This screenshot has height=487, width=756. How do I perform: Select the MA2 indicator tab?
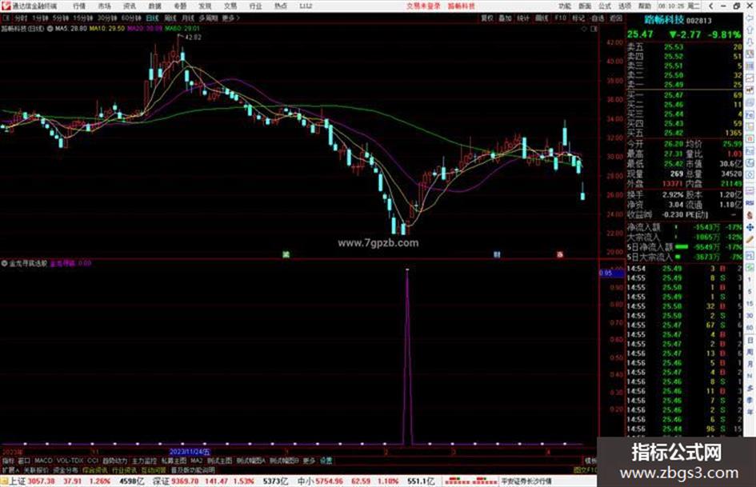coord(196,461)
